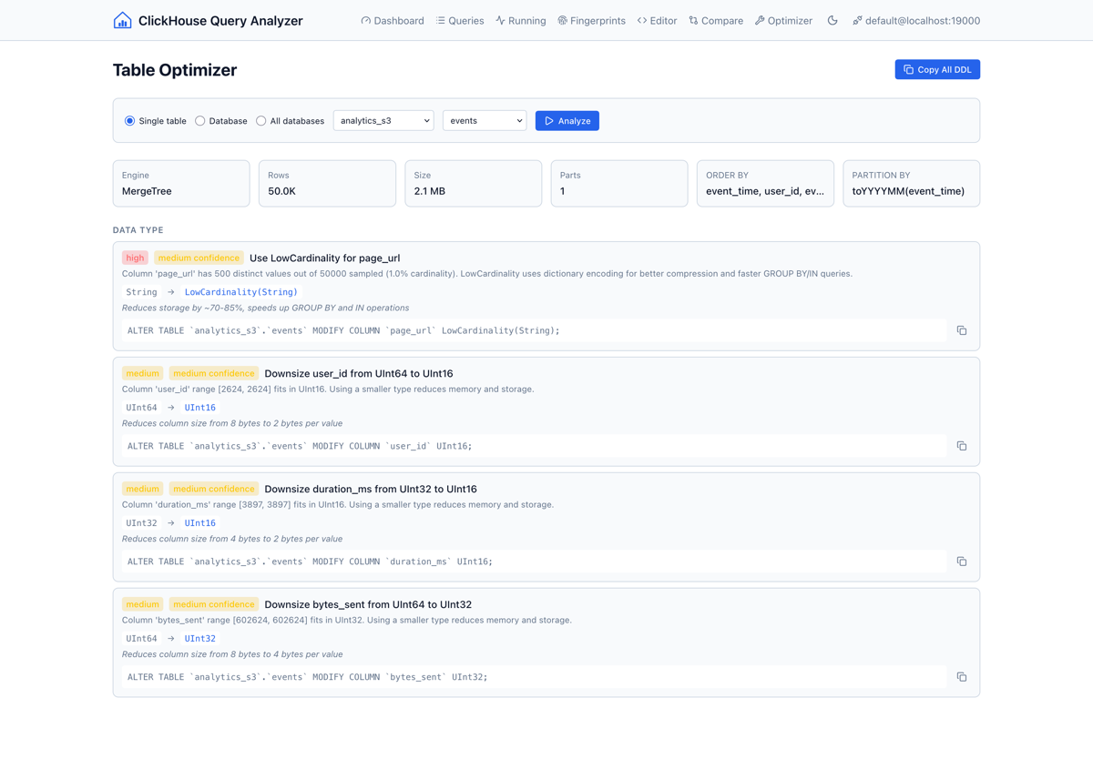Click the user_id ALTER TABLE code line
1093x769 pixels.
point(535,446)
